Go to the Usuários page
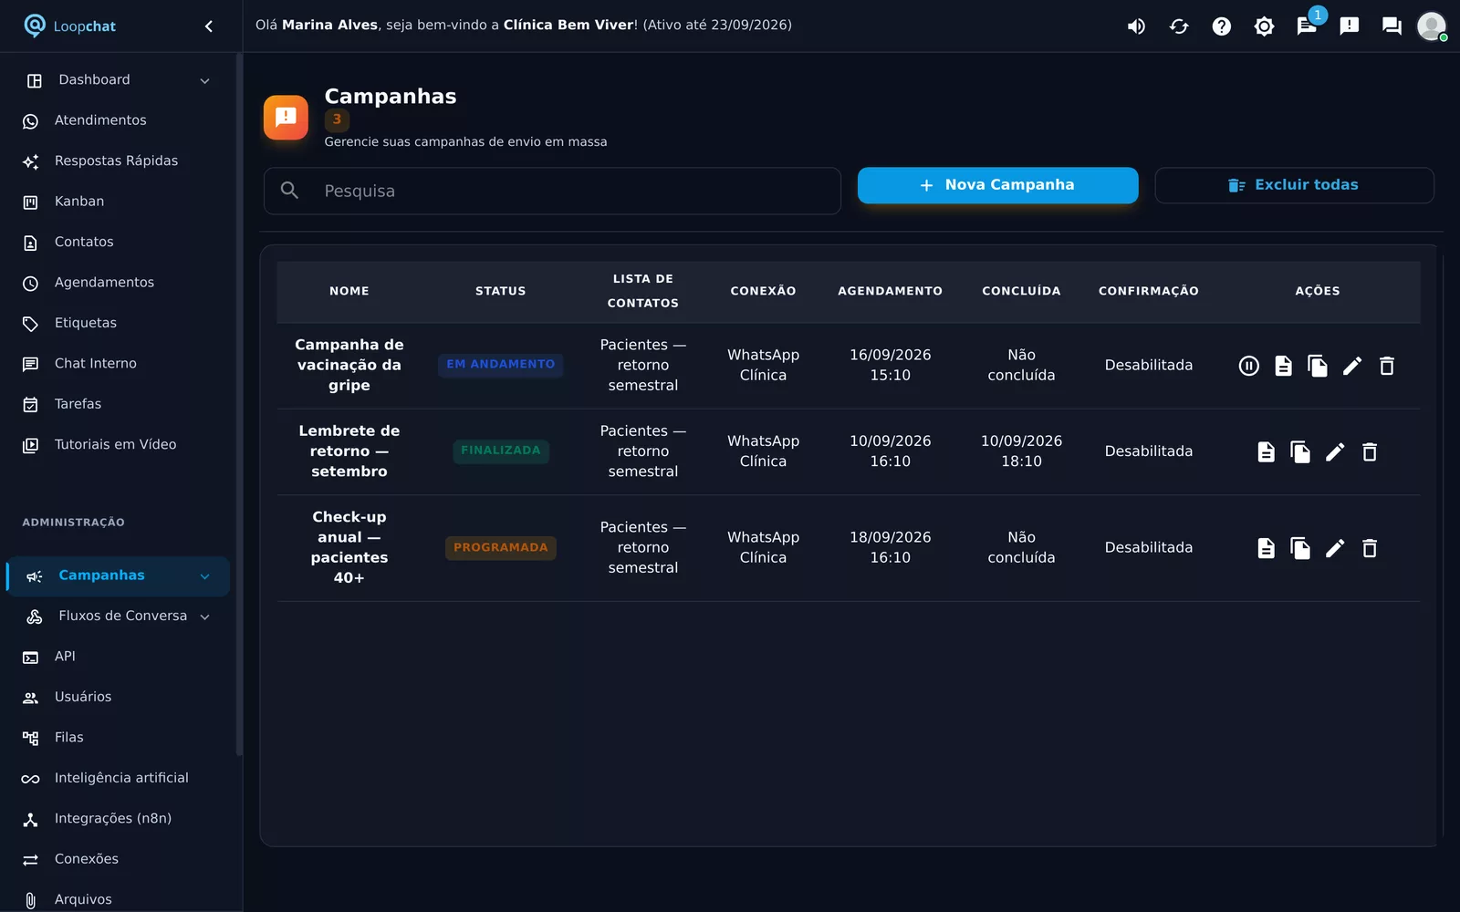This screenshot has height=912, width=1460. [x=119, y=697]
